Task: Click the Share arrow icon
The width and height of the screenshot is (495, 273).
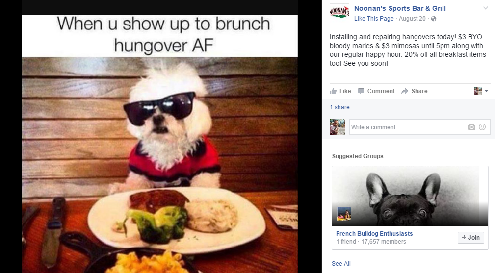Action: 404,91
